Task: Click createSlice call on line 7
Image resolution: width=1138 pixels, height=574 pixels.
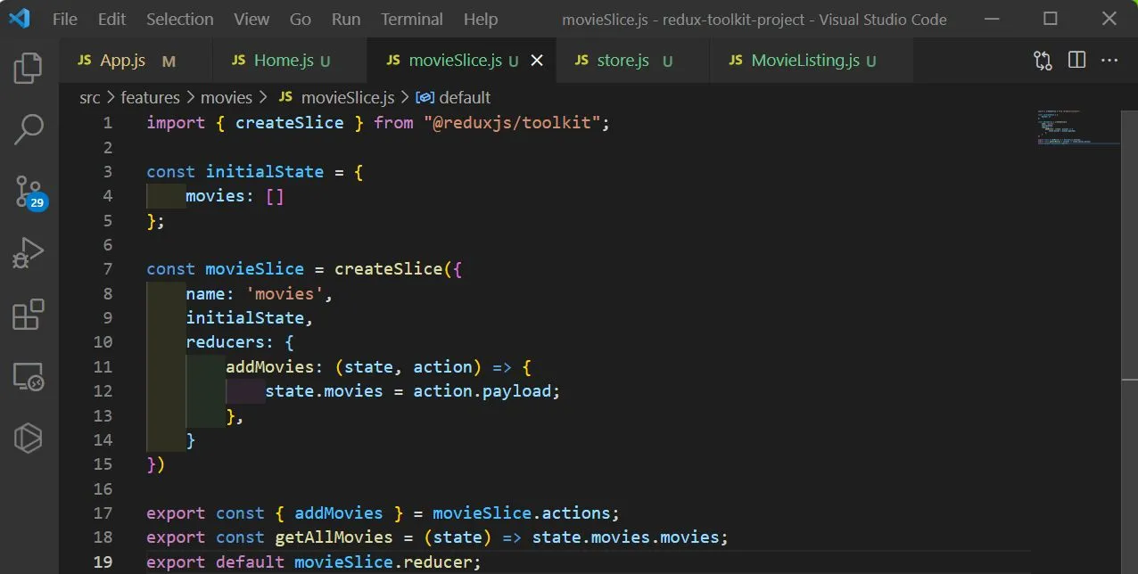Action: tap(389, 269)
